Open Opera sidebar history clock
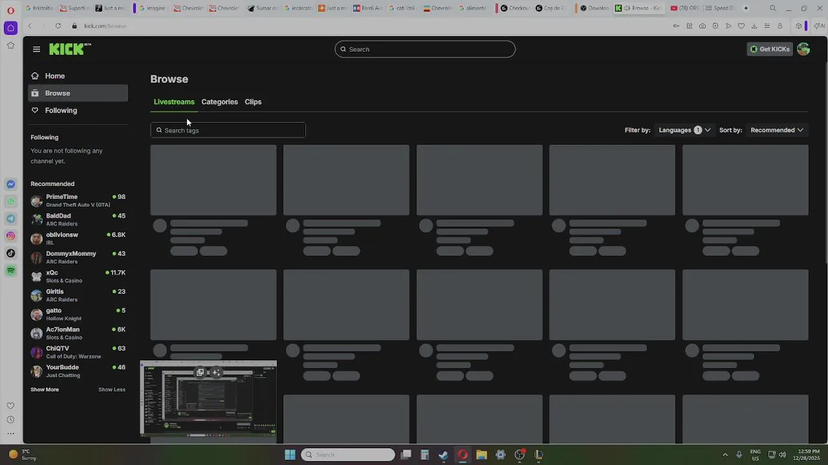 click(x=10, y=420)
